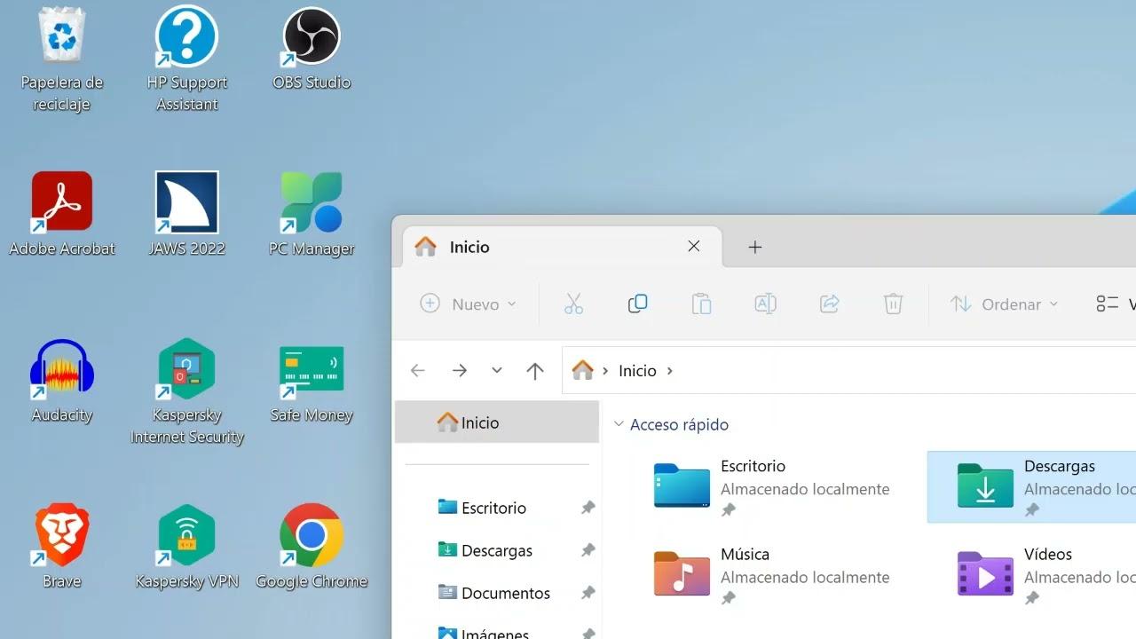Expand the chevron after Inicio in address bar
The width and height of the screenshot is (1136, 639).
[670, 371]
